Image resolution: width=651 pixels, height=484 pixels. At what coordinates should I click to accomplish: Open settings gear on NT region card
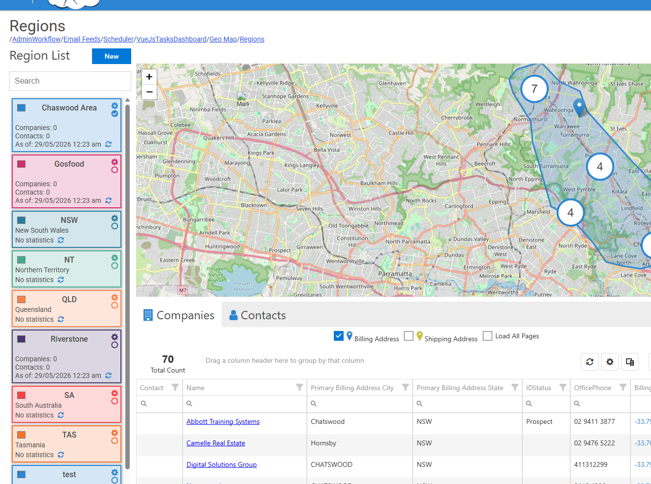pyautogui.click(x=115, y=258)
